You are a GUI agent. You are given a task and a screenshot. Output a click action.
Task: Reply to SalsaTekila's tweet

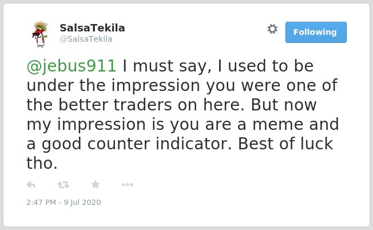pyautogui.click(x=31, y=185)
